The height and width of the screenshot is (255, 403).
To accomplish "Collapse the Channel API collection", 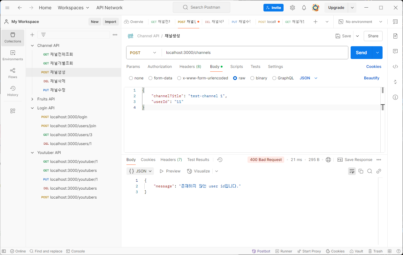I will (x=32, y=46).
